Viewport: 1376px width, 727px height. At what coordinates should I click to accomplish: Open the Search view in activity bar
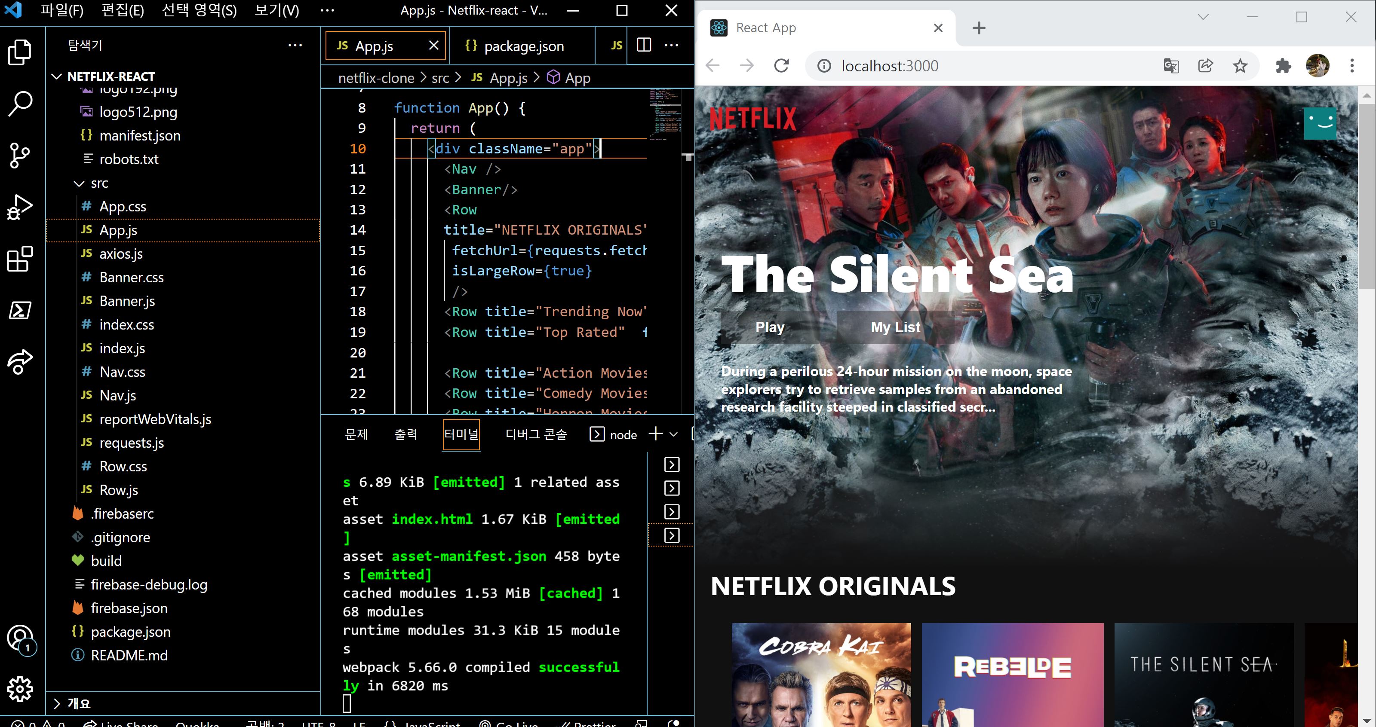pyautogui.click(x=20, y=104)
